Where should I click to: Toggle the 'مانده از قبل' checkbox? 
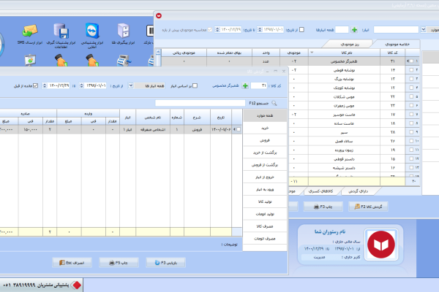coord(35,85)
